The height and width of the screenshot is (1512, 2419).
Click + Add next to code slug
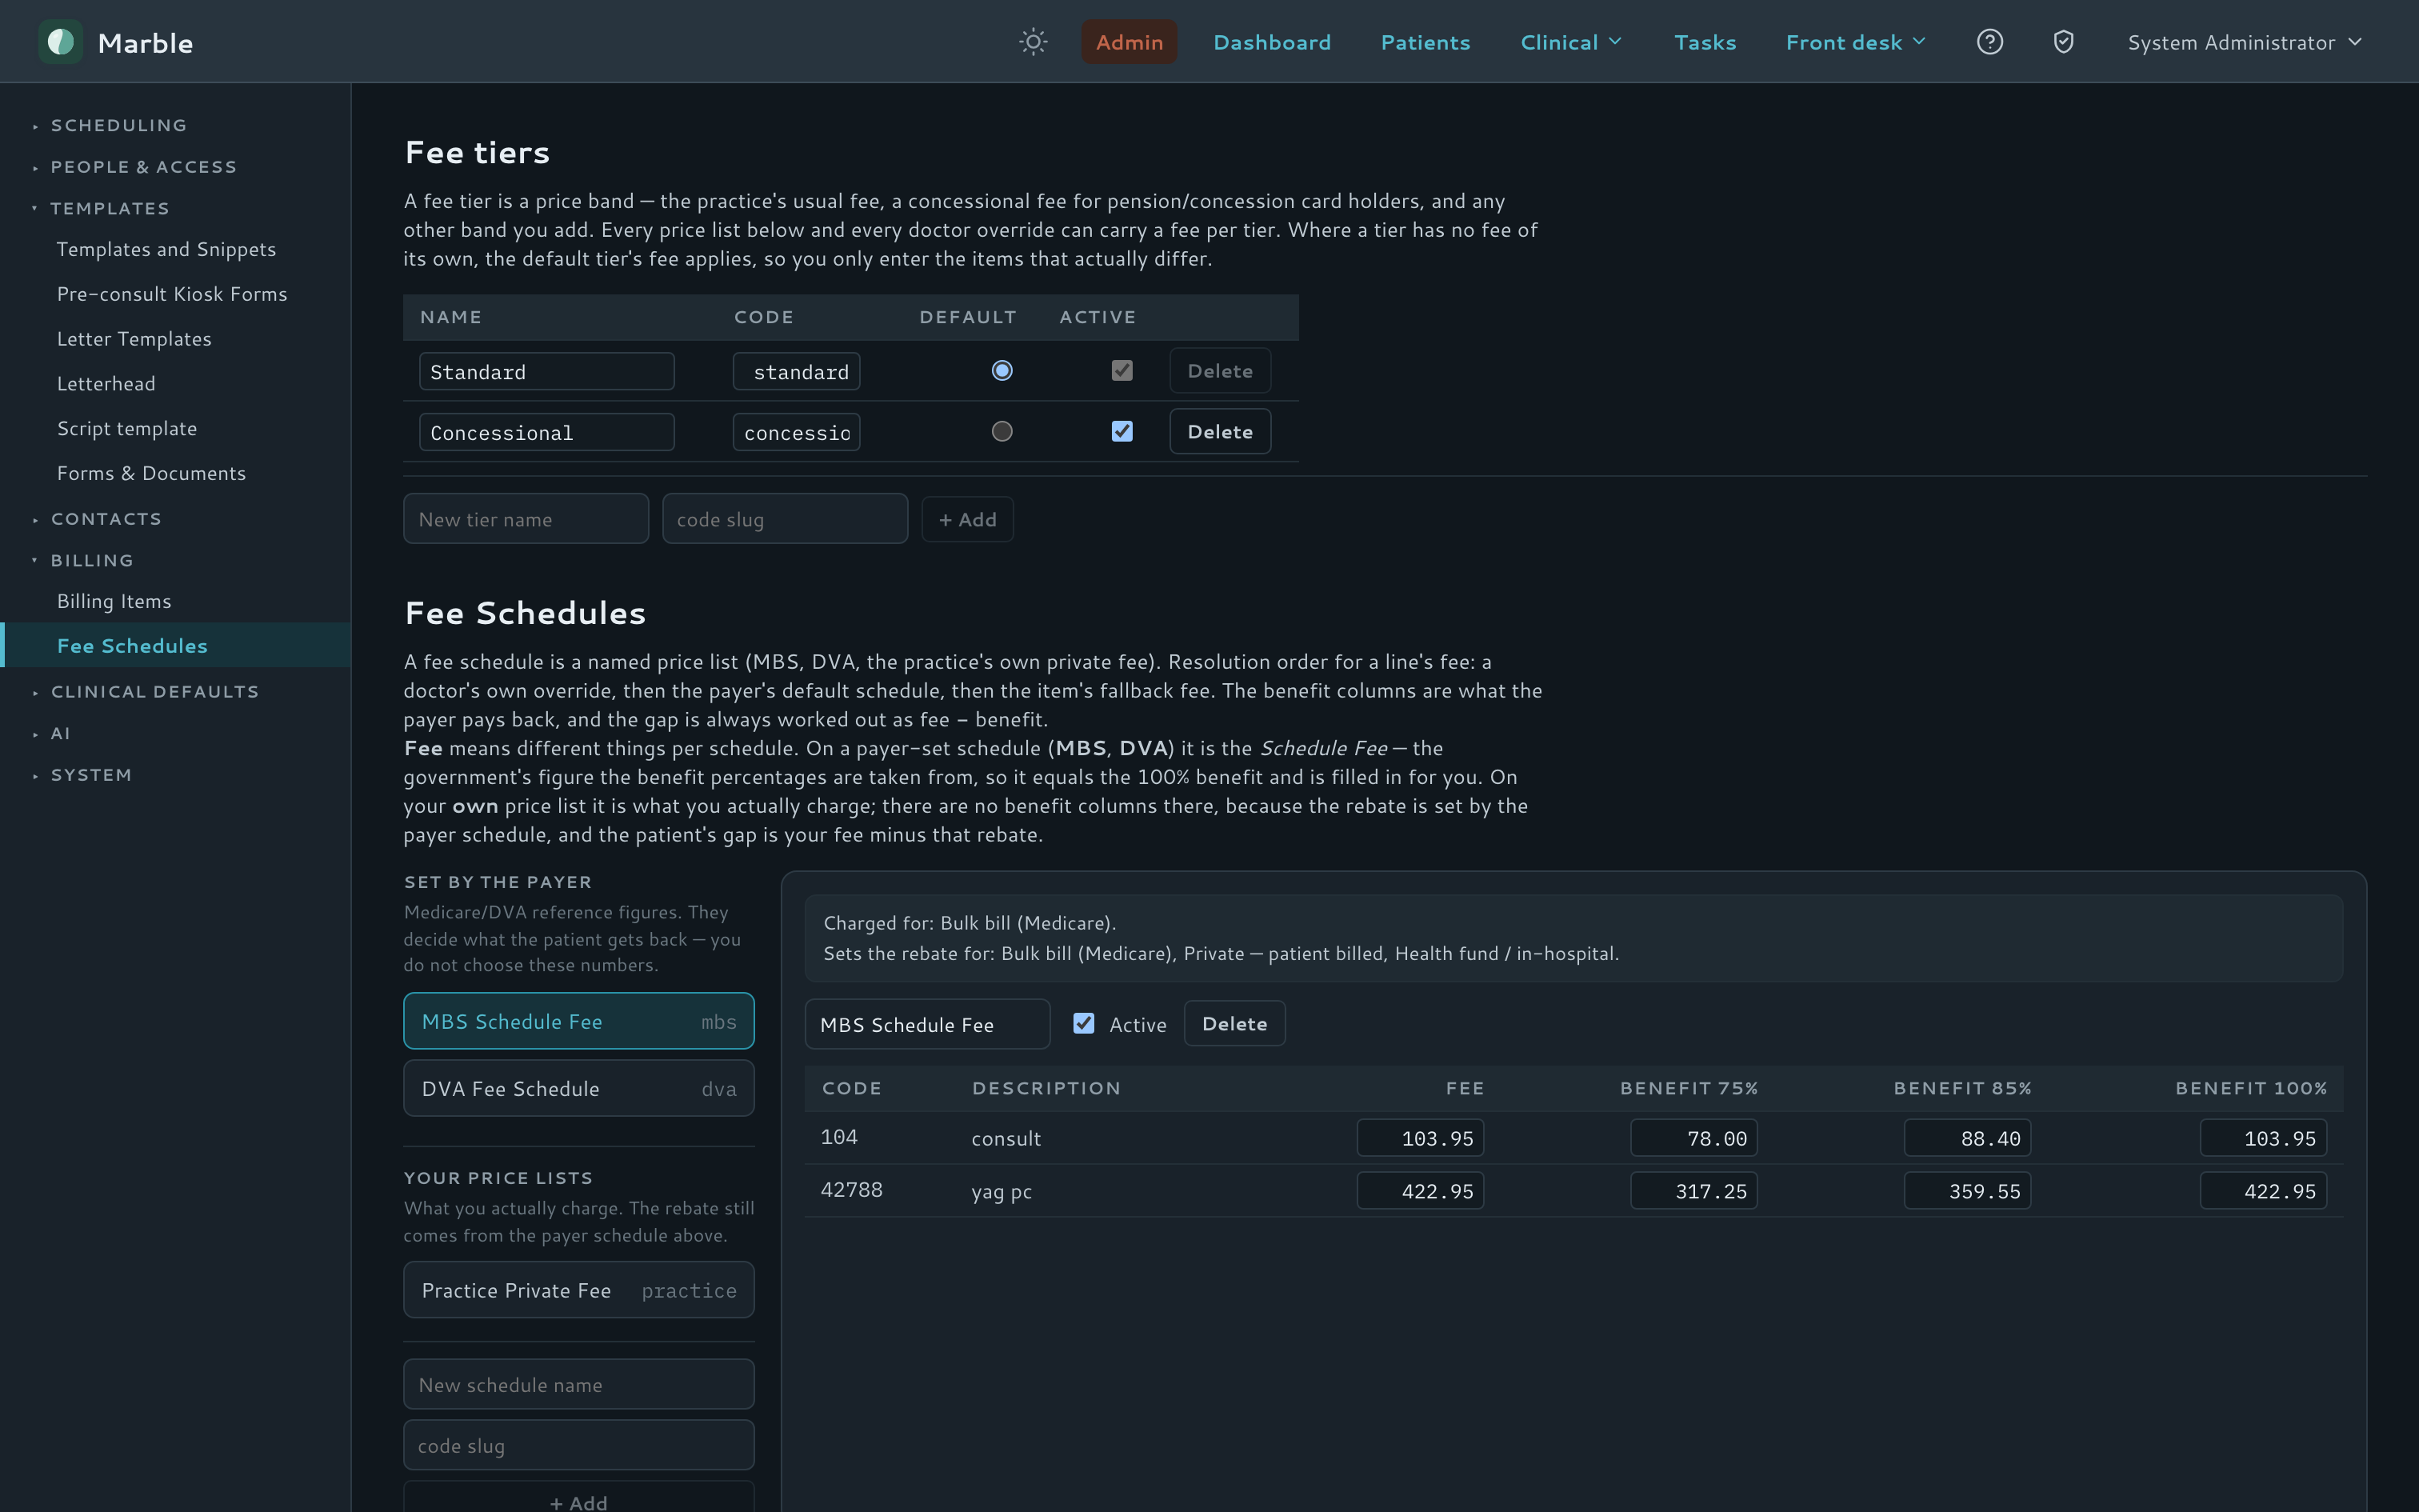point(966,519)
